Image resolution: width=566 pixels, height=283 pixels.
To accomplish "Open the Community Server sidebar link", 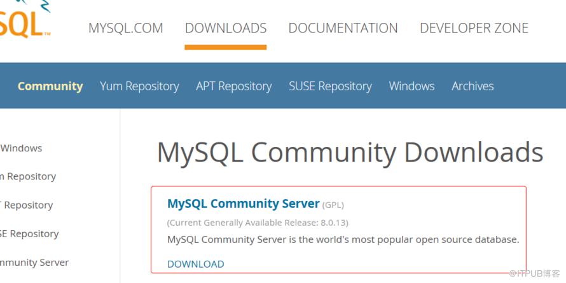I will pyautogui.click(x=34, y=263).
